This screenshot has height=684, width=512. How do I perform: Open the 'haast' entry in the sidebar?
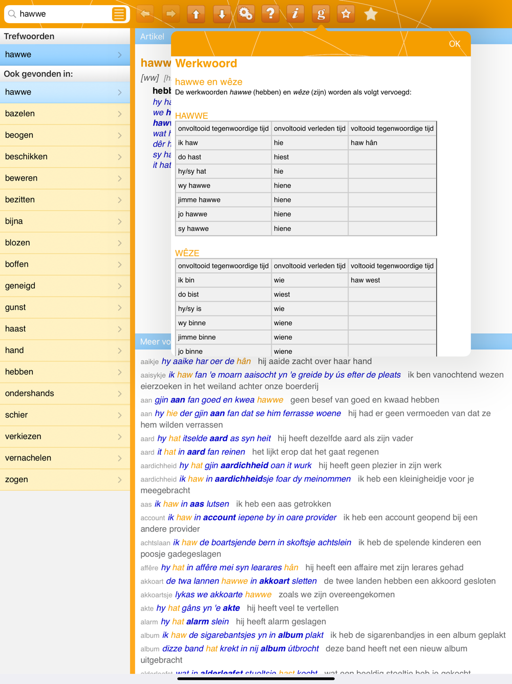click(65, 329)
